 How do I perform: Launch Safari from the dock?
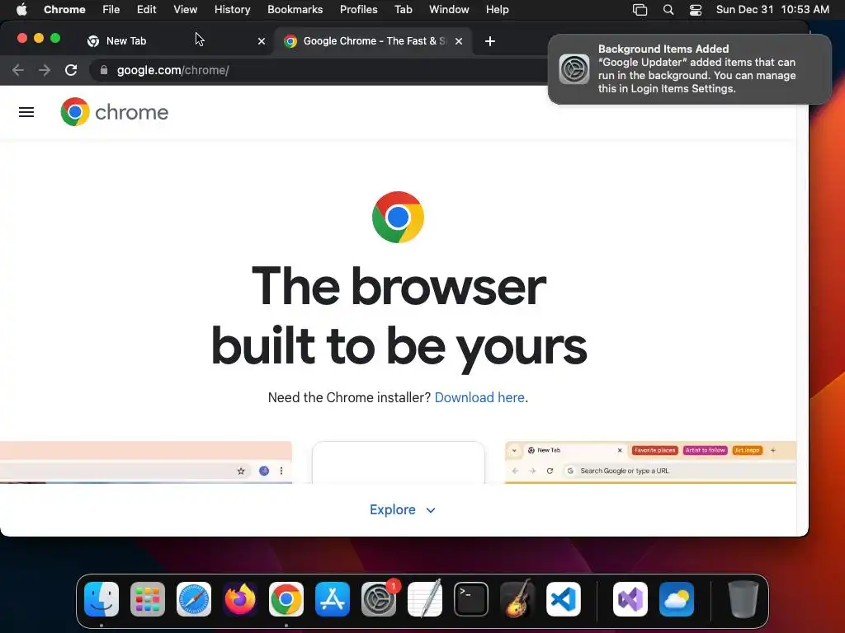point(194,599)
